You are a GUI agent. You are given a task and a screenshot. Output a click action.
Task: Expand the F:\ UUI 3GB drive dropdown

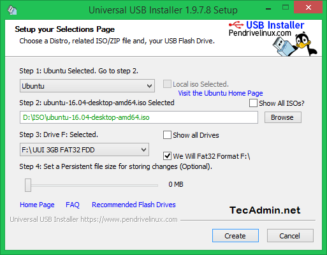click(x=84, y=150)
